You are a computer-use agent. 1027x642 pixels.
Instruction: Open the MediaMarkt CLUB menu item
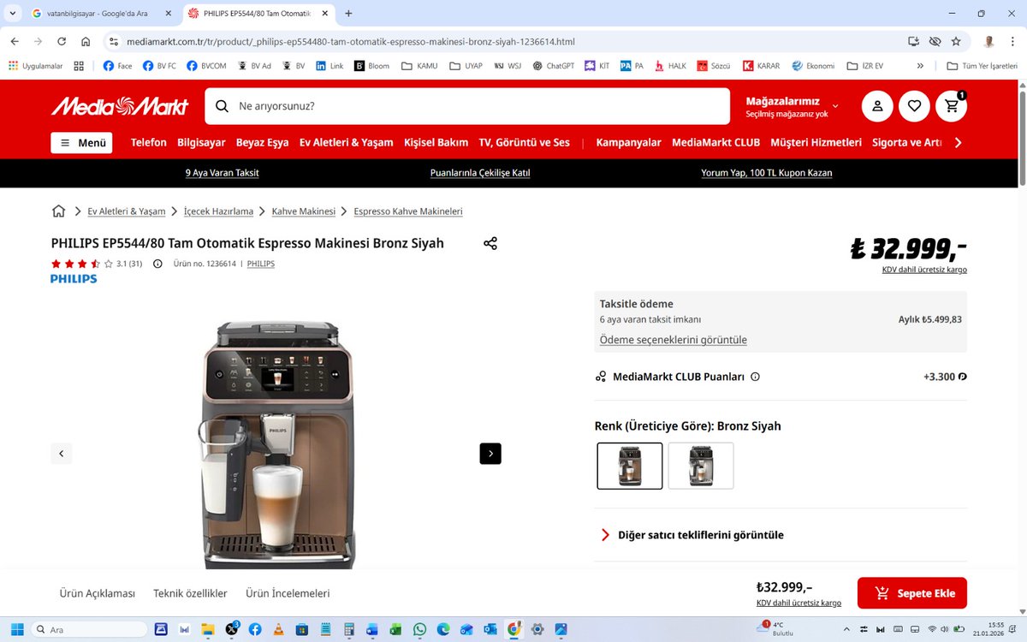point(715,143)
